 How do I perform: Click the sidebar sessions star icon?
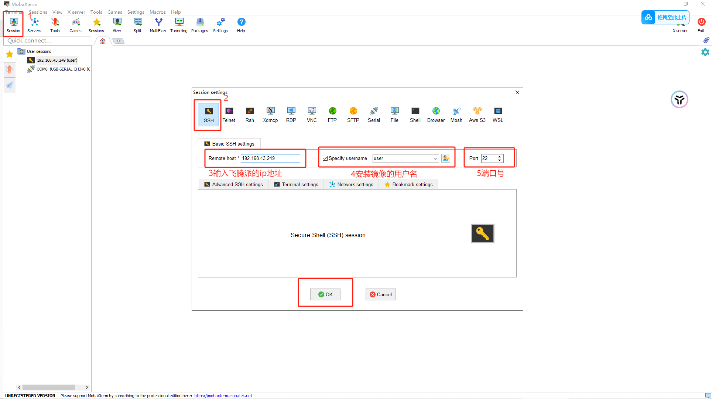[10, 54]
